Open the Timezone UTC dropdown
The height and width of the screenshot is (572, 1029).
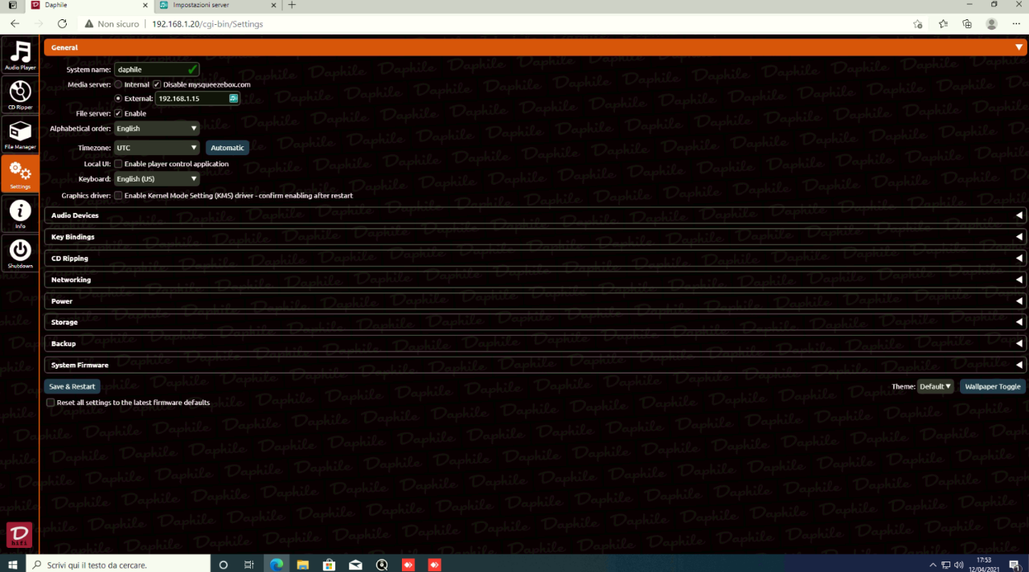click(x=157, y=148)
